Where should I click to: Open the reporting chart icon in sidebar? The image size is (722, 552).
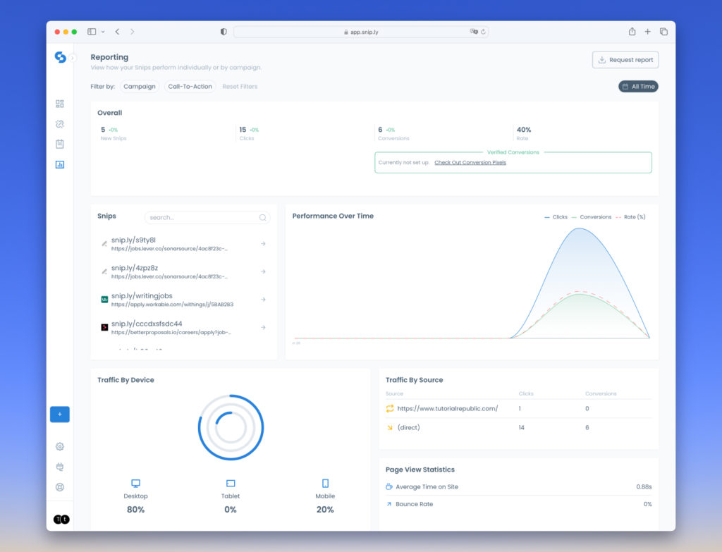coord(60,164)
